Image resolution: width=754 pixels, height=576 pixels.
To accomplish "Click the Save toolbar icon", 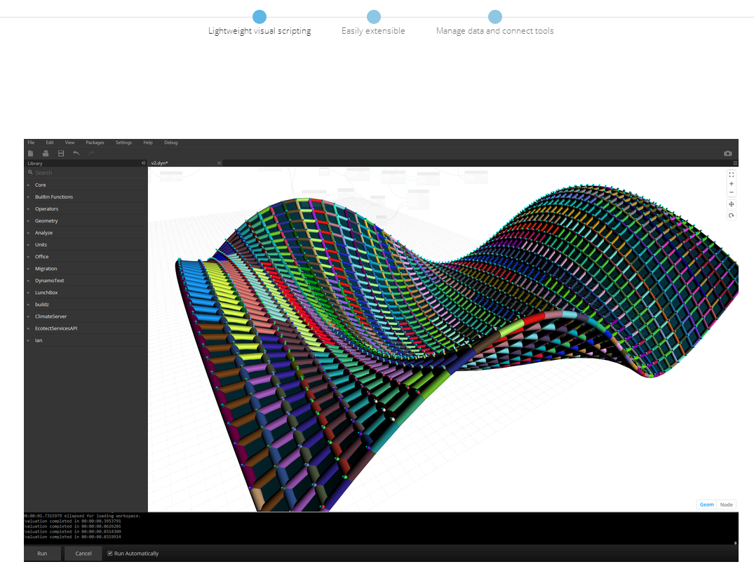I will pyautogui.click(x=61, y=154).
